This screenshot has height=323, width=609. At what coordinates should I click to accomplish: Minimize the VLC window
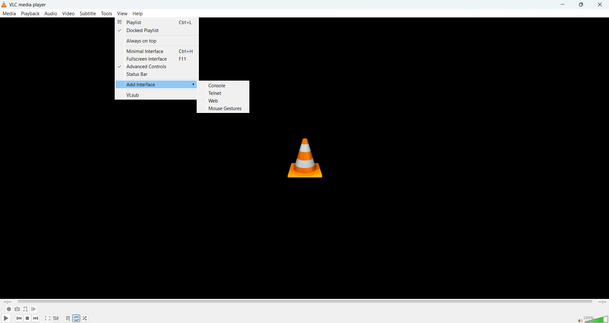[563, 4]
